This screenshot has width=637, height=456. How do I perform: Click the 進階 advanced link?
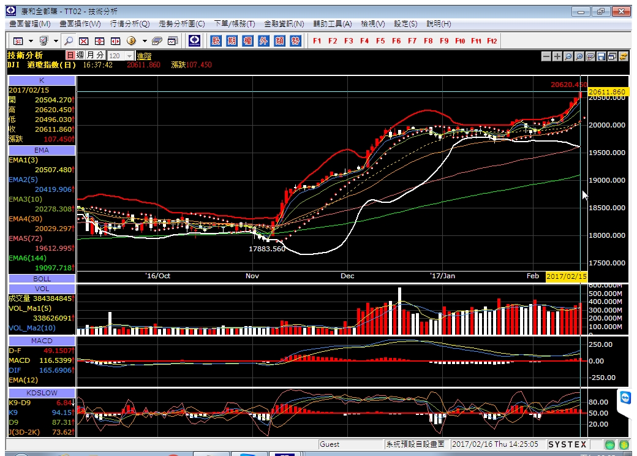tap(144, 56)
